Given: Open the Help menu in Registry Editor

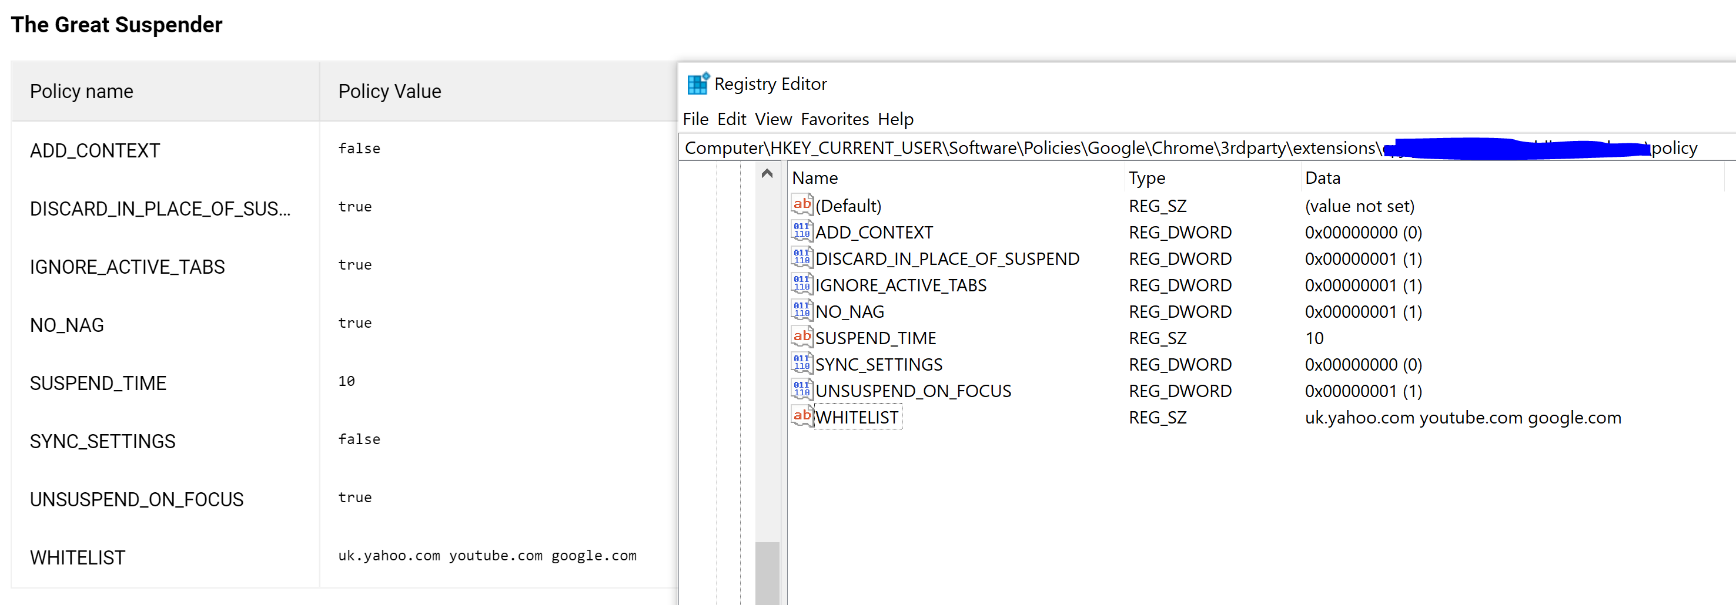Looking at the screenshot, I should click(x=895, y=119).
